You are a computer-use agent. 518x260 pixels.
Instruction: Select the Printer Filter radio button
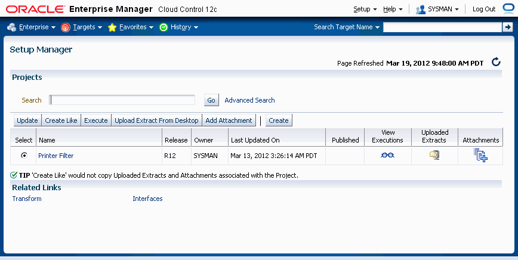coord(24,155)
